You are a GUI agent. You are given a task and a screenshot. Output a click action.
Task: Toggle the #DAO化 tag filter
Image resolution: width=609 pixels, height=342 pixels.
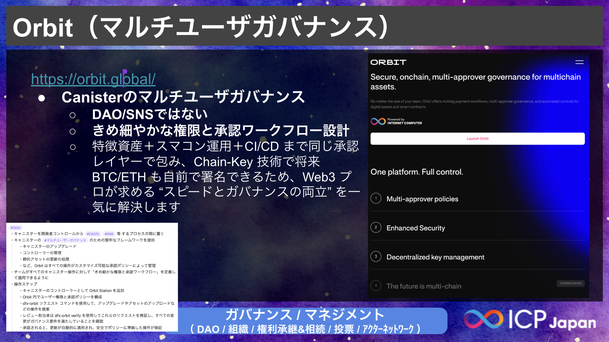(92, 234)
